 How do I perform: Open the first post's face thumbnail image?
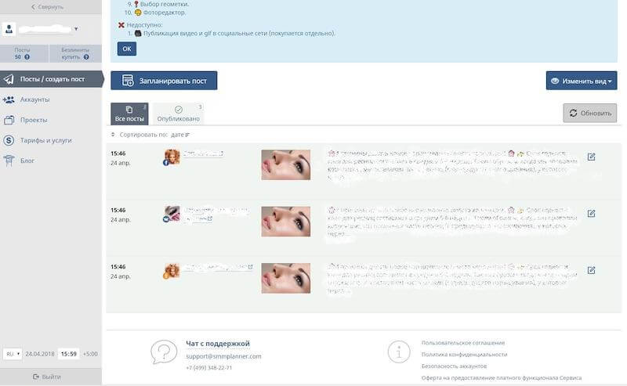[285, 164]
